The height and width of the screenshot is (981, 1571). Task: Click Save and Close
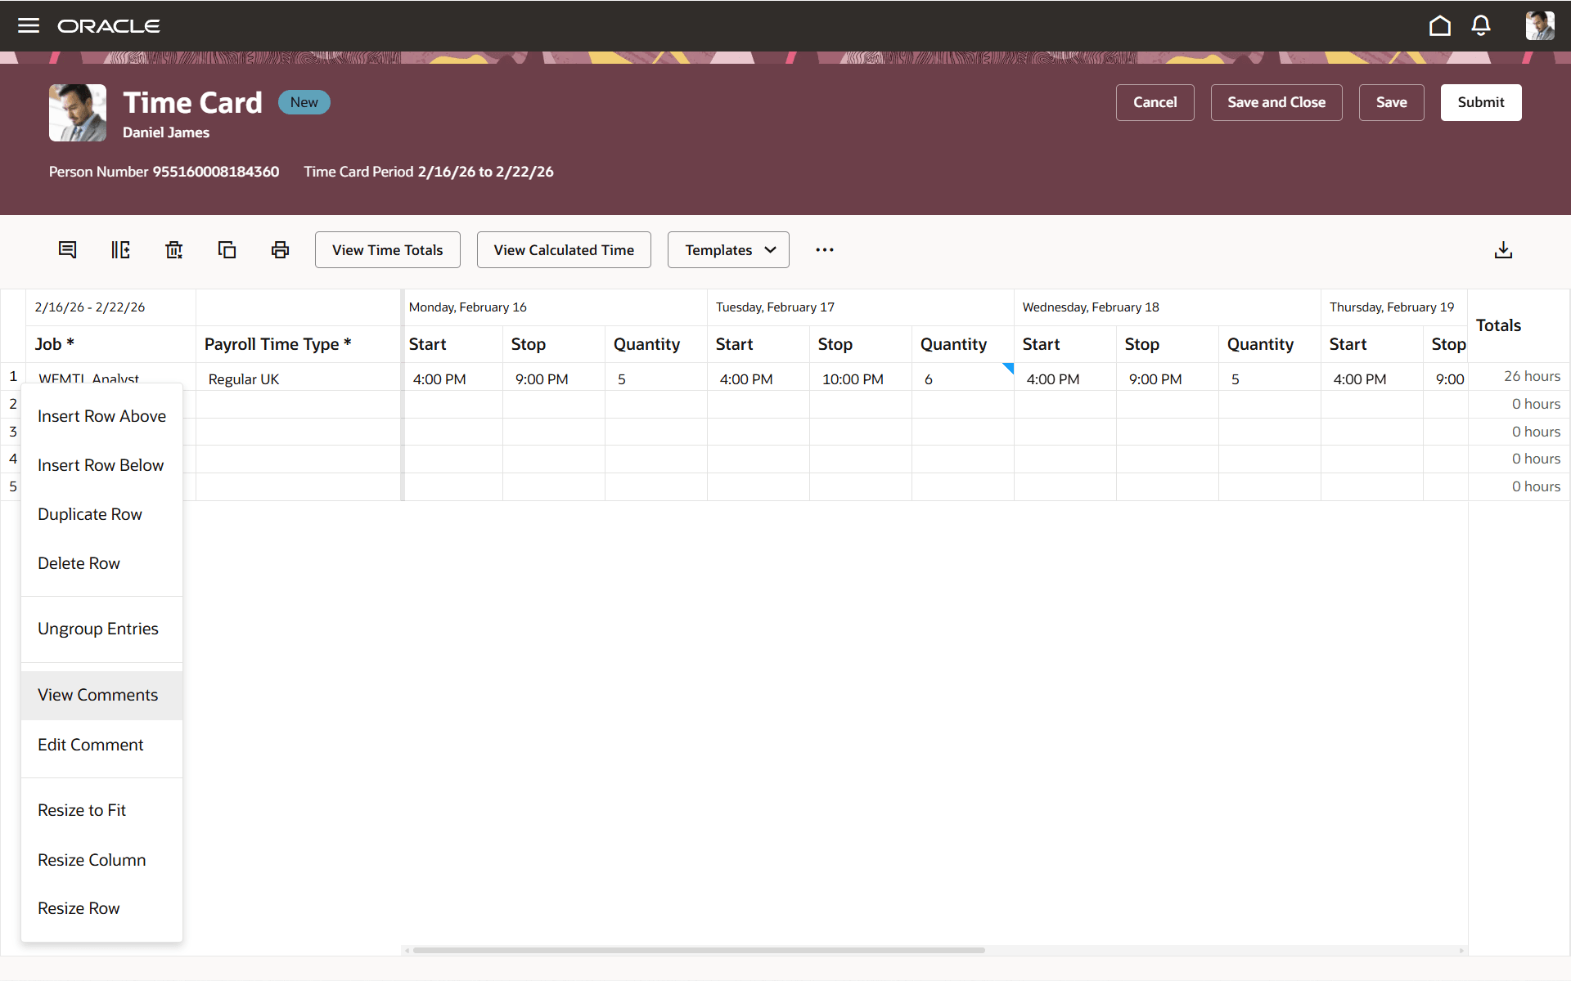point(1276,102)
